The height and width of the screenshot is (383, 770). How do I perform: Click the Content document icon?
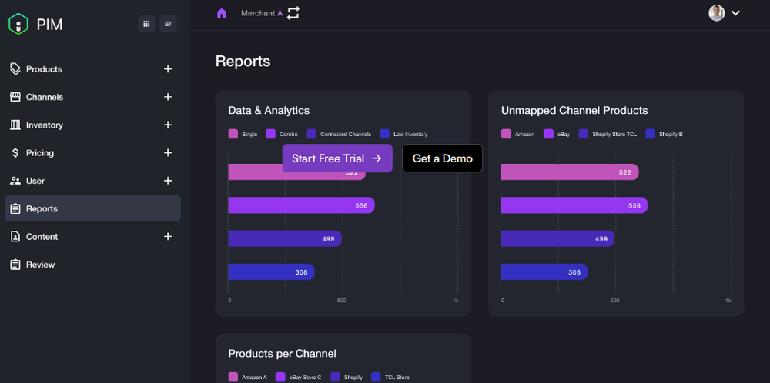point(15,236)
